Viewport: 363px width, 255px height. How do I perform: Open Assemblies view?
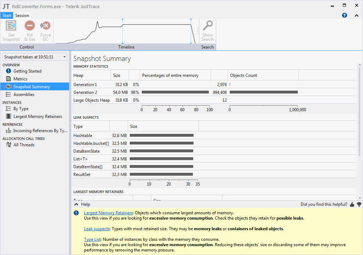click(24, 95)
